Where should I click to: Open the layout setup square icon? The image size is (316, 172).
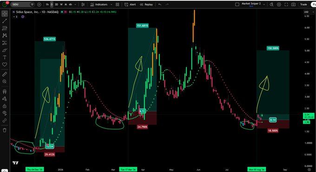coord(237,4)
